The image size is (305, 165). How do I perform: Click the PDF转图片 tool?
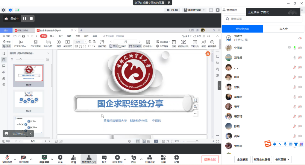(36, 44)
